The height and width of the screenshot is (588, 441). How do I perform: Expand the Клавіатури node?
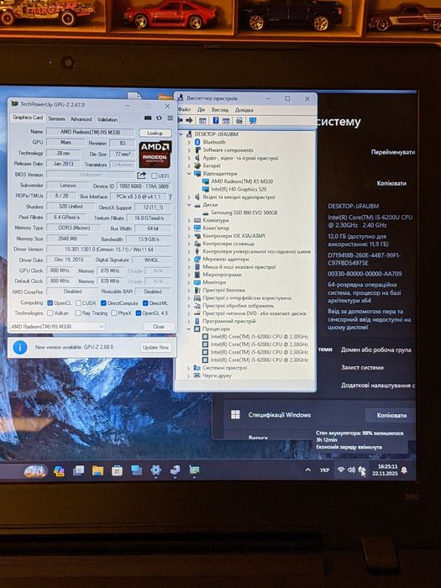point(189,220)
